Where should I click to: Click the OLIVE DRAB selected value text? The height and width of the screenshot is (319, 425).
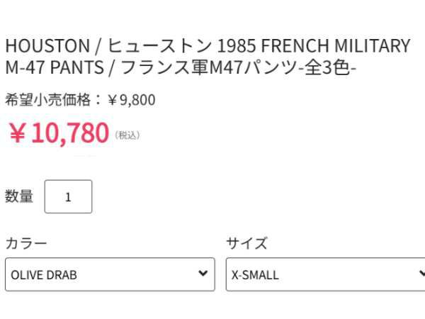[44, 275]
